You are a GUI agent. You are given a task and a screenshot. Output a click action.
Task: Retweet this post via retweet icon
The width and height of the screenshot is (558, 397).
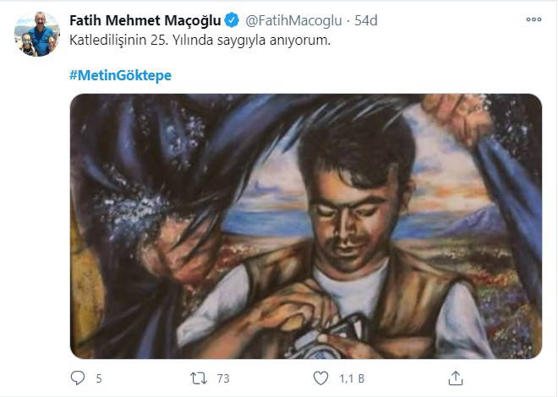point(200,378)
